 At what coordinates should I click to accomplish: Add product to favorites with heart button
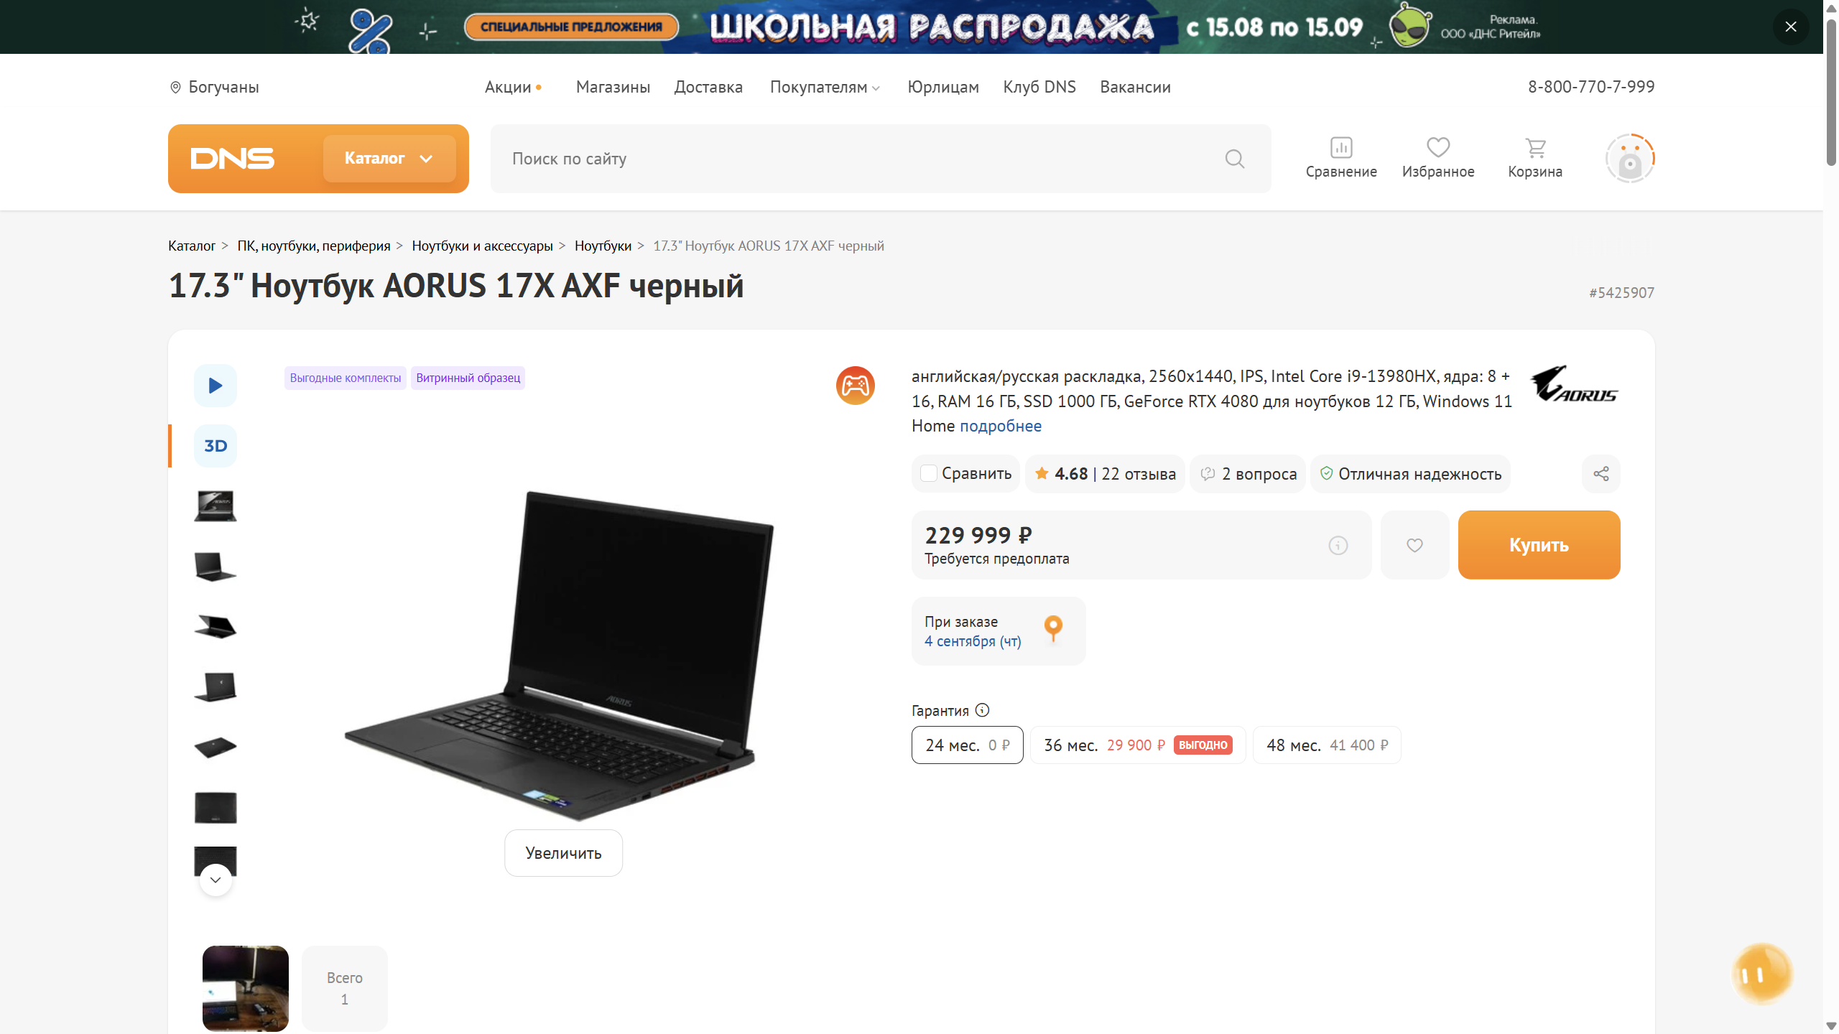(1414, 545)
